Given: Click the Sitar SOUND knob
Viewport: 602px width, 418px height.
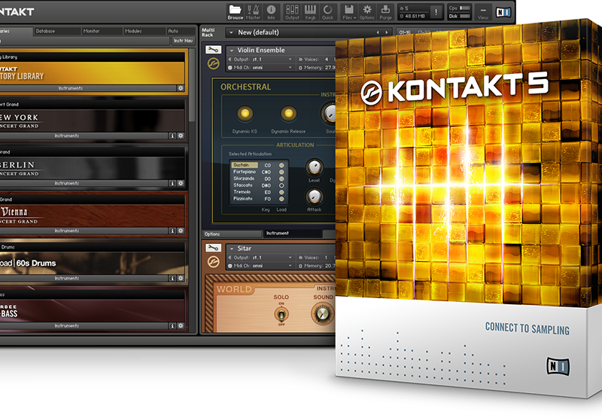Looking at the screenshot, I should pyautogui.click(x=323, y=314).
